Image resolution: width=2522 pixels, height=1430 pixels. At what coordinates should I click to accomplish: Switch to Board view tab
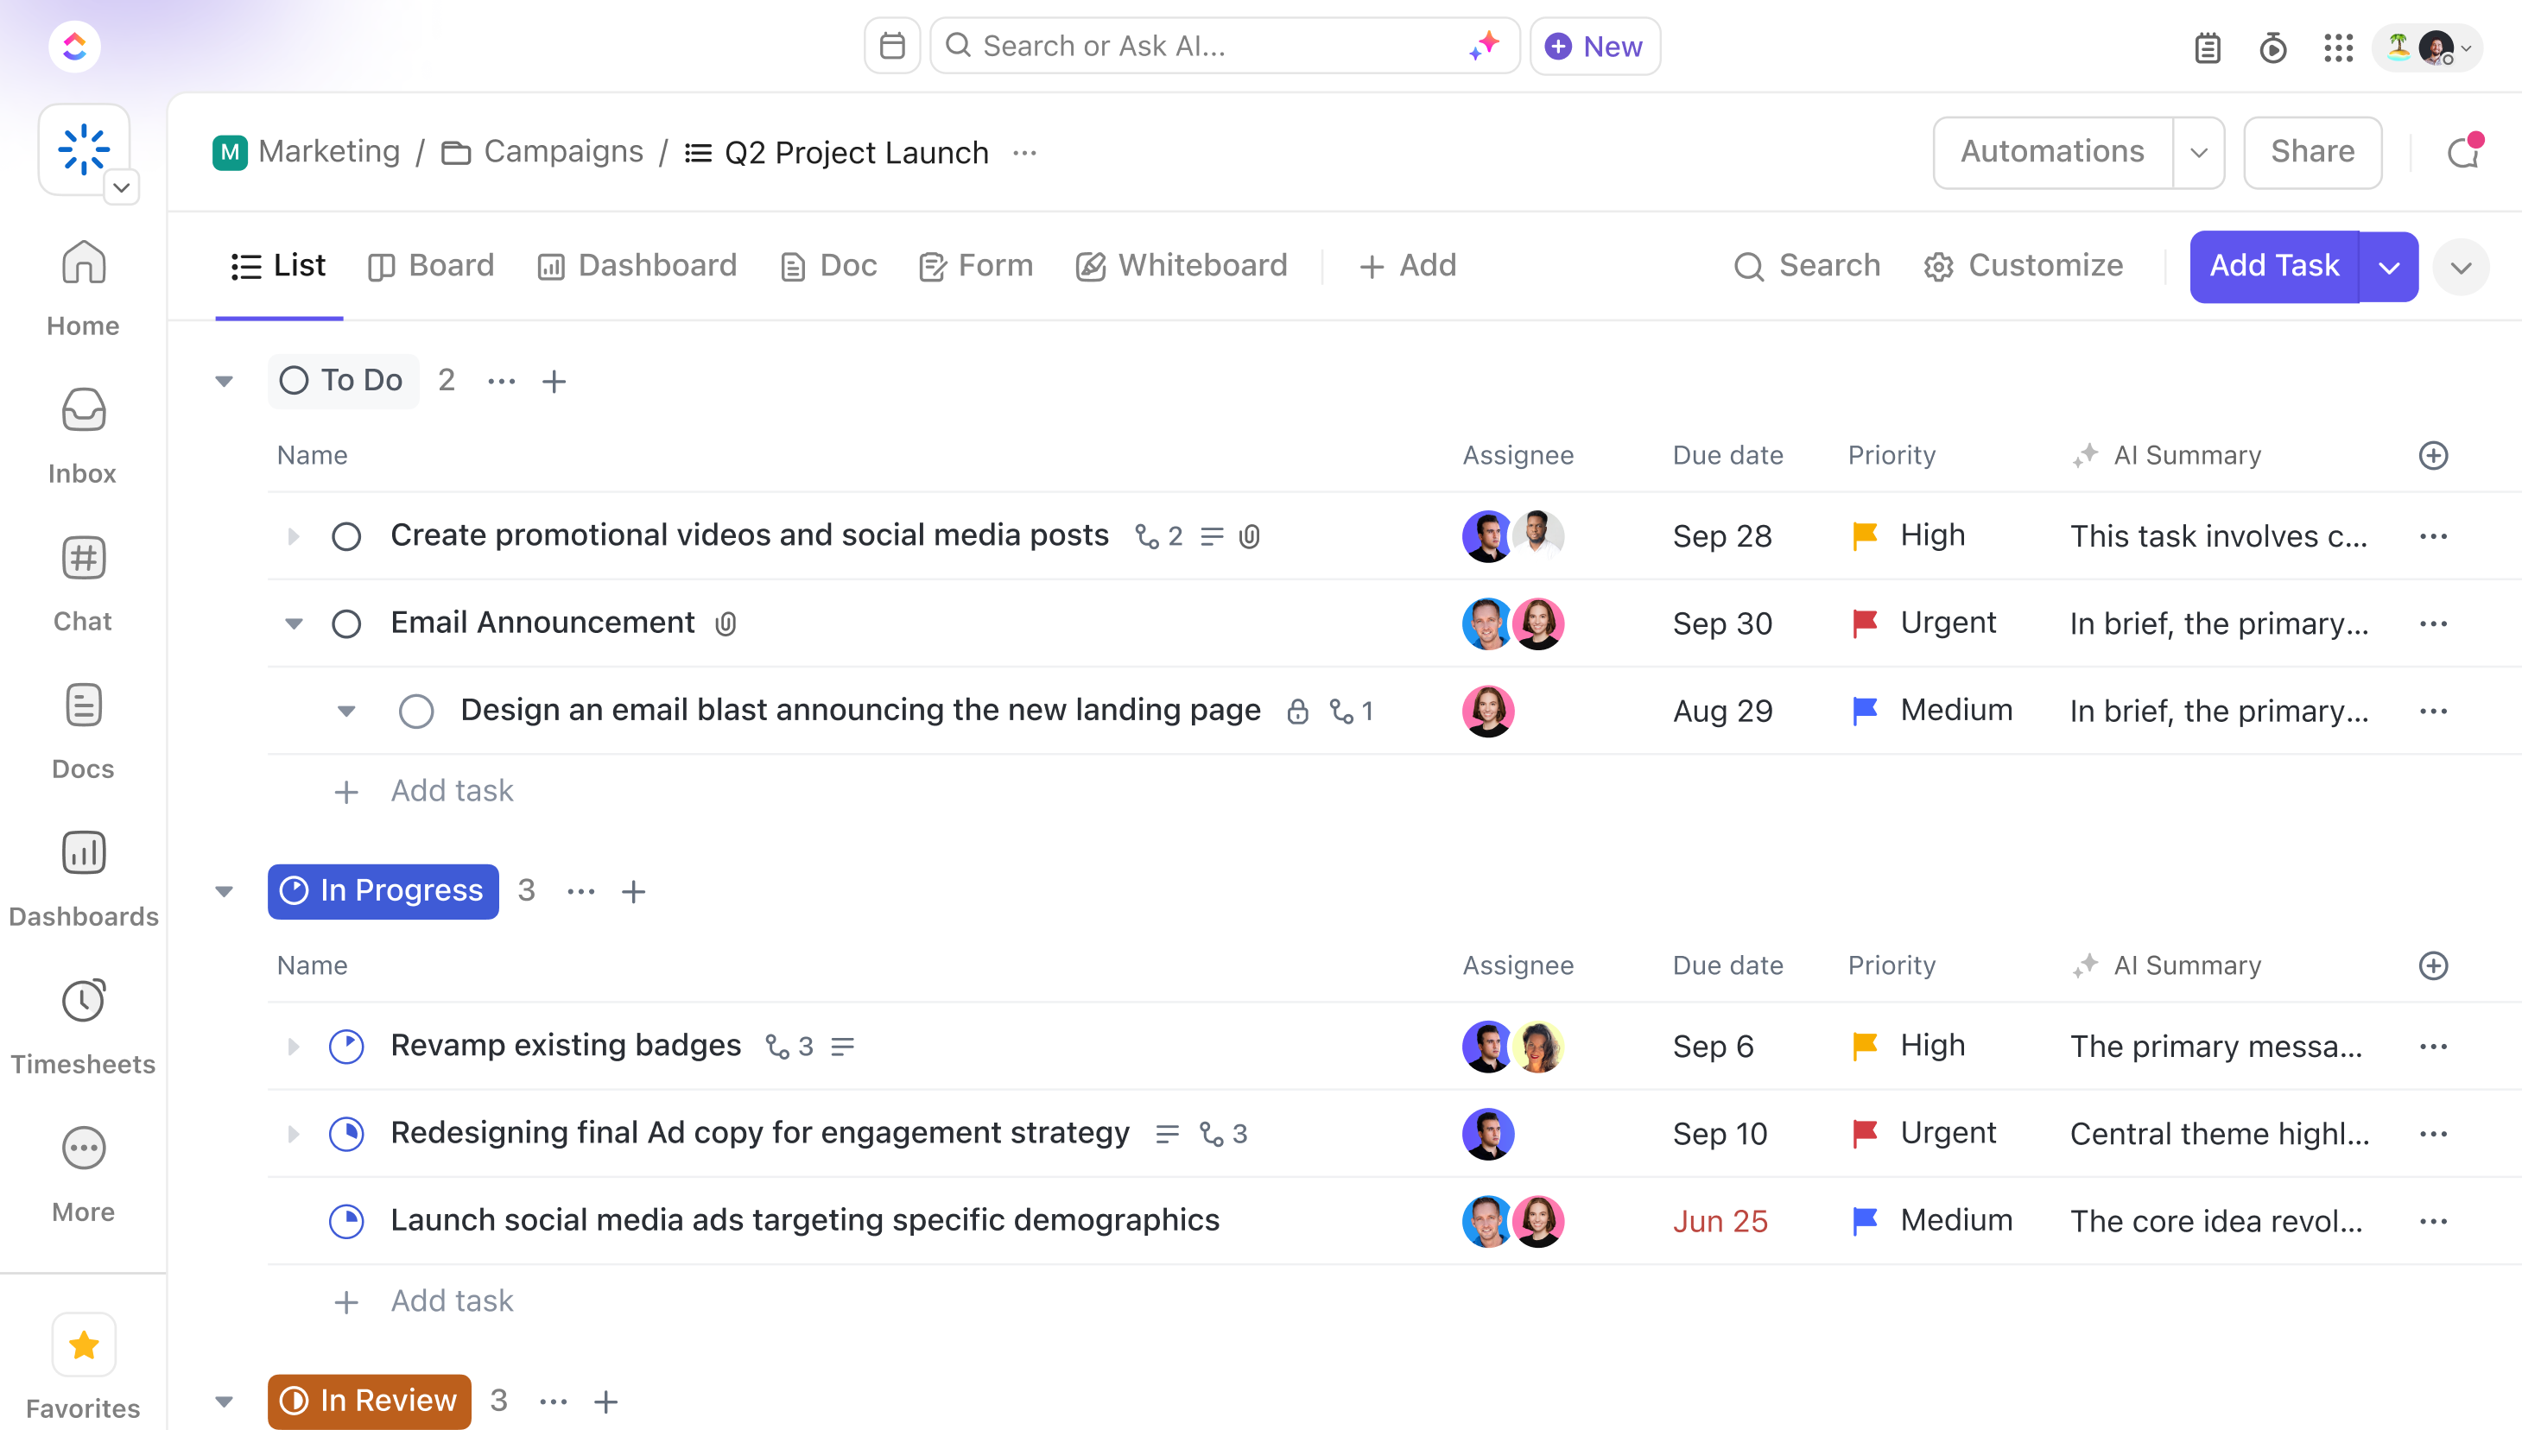pos(429,265)
